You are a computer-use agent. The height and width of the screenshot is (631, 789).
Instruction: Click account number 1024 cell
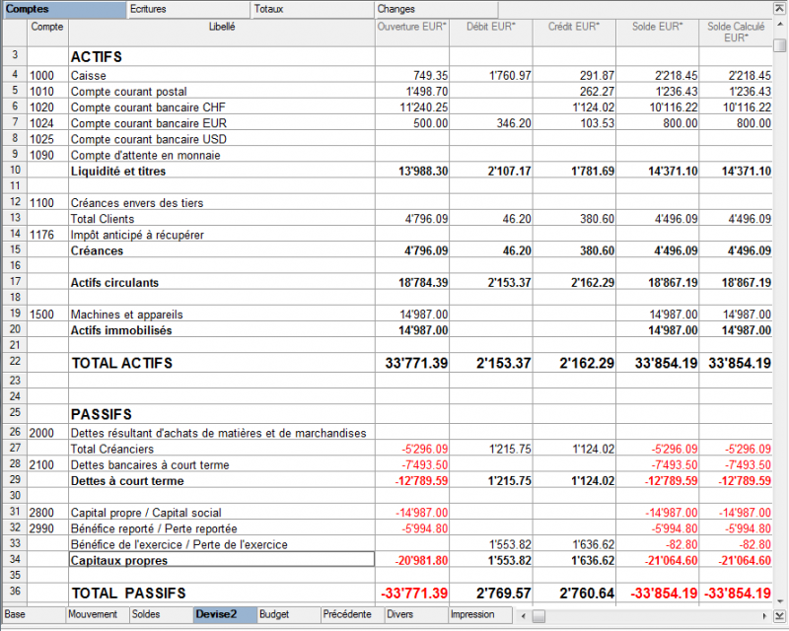tap(47, 123)
